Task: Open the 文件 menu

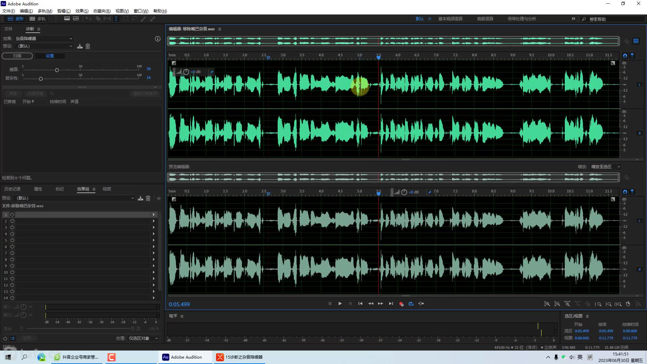Action: pos(8,11)
